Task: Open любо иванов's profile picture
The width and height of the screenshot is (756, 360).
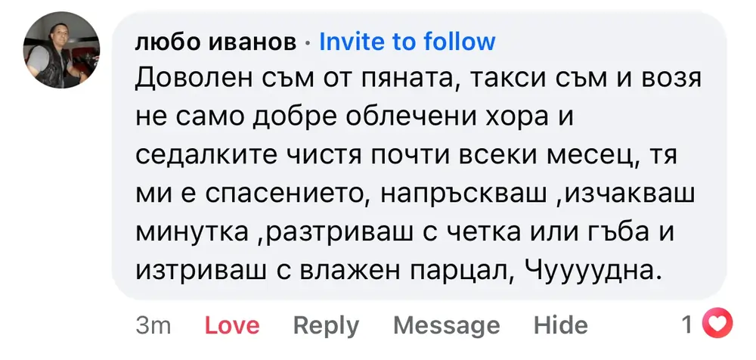Action: 62,51
